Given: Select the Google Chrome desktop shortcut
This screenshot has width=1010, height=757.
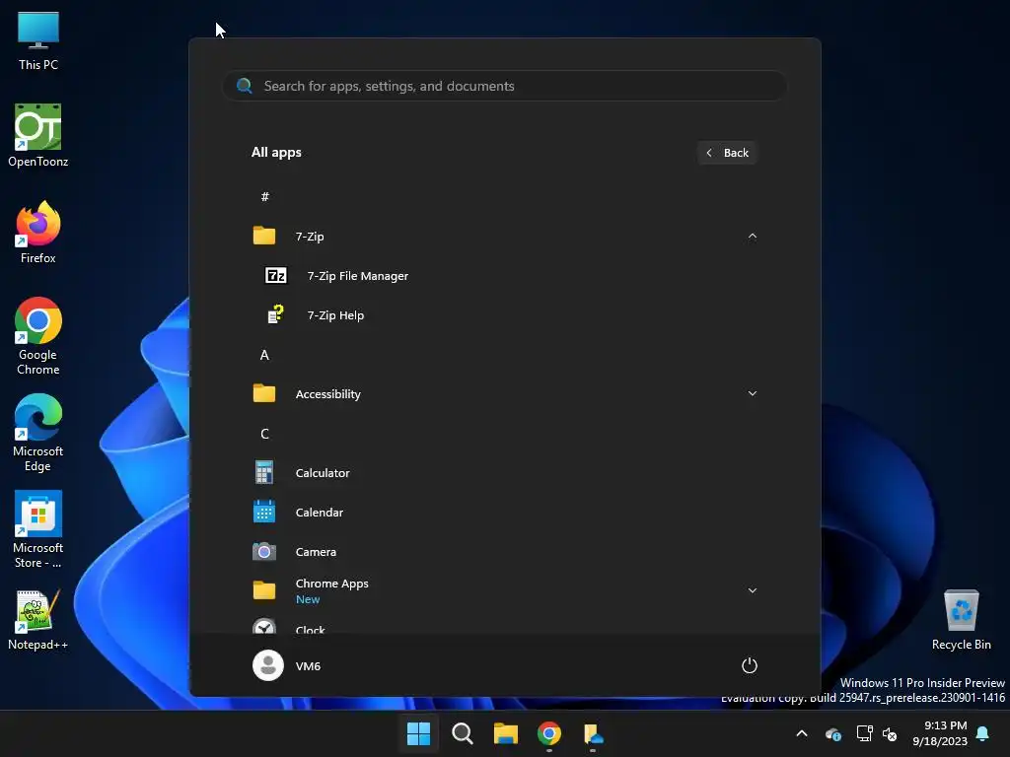Looking at the screenshot, I should click(38, 336).
